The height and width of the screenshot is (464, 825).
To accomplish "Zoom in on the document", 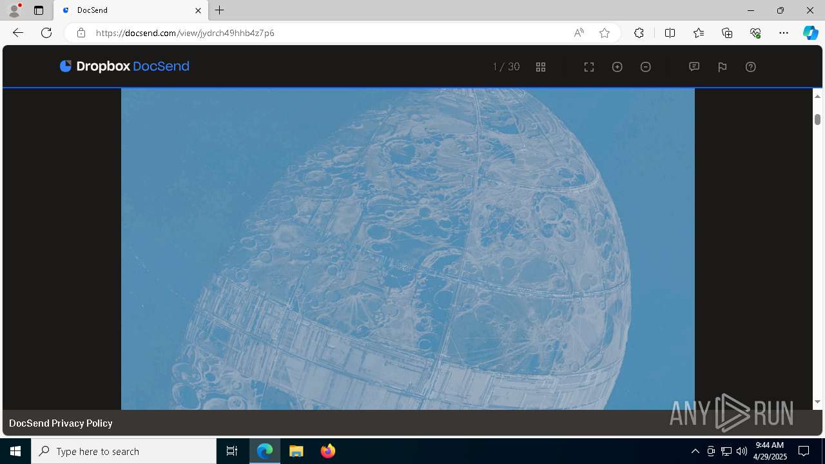I will pos(617,67).
